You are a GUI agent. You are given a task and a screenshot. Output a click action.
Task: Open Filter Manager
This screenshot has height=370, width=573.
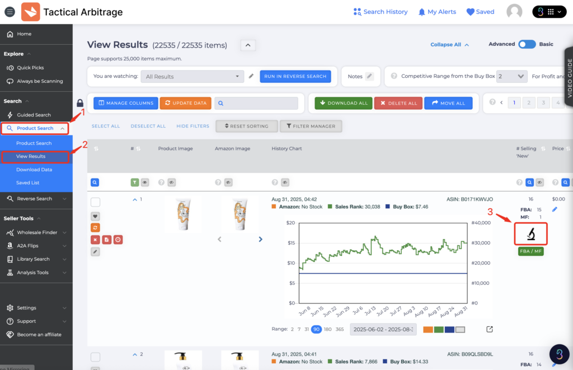point(311,126)
